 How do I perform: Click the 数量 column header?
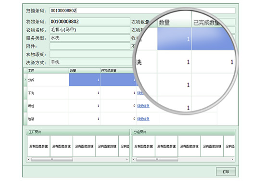pos(84,71)
